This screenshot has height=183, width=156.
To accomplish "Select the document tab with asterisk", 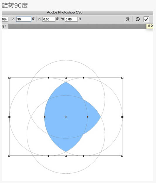I will click(5, 26).
